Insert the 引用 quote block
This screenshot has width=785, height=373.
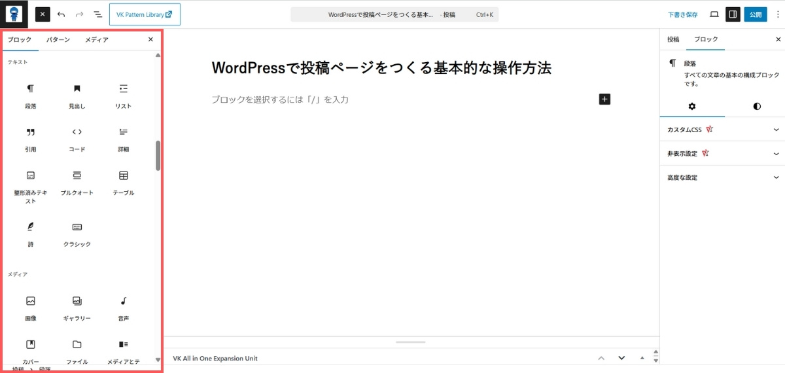[31, 139]
